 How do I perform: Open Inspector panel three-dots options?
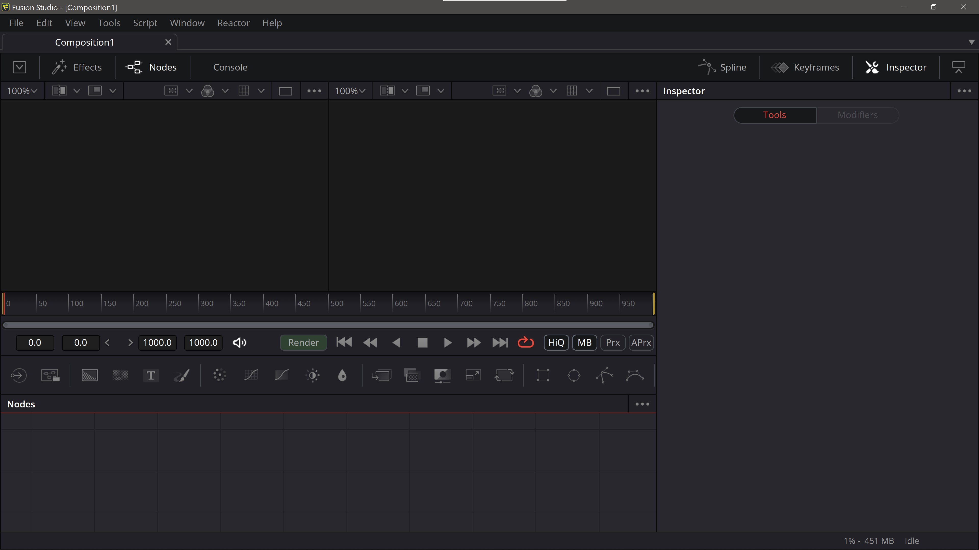click(x=964, y=91)
